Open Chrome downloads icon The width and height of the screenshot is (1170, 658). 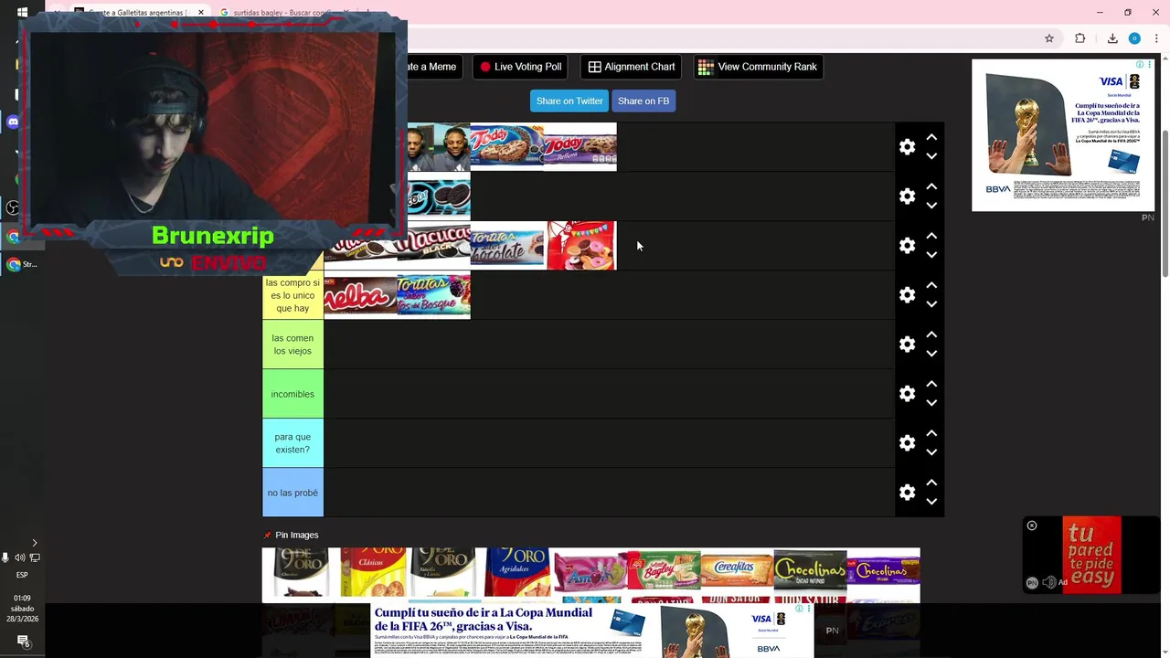coord(1112,38)
